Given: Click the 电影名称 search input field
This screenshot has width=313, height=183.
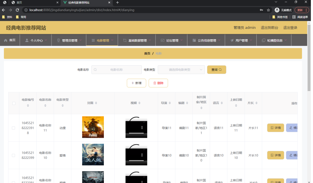Looking at the screenshot, I should [117, 70].
